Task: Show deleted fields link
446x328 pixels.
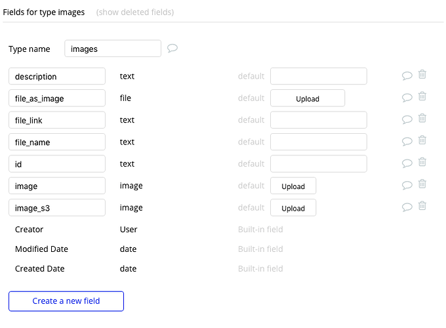Action: (135, 12)
